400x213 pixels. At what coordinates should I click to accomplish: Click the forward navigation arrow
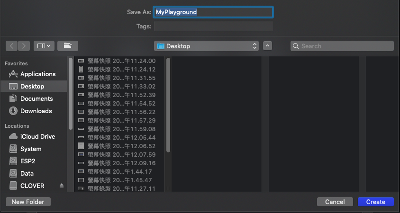pos(24,46)
